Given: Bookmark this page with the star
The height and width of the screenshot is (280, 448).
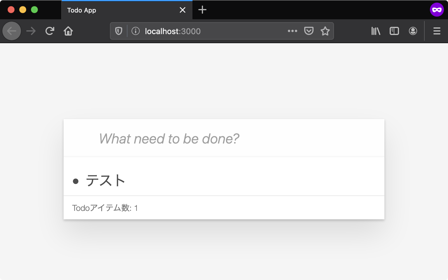Looking at the screenshot, I should (x=325, y=31).
